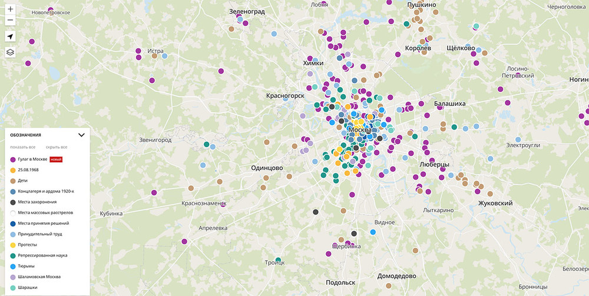Click the Химки city label
The image size is (589, 296).
coord(313,64)
